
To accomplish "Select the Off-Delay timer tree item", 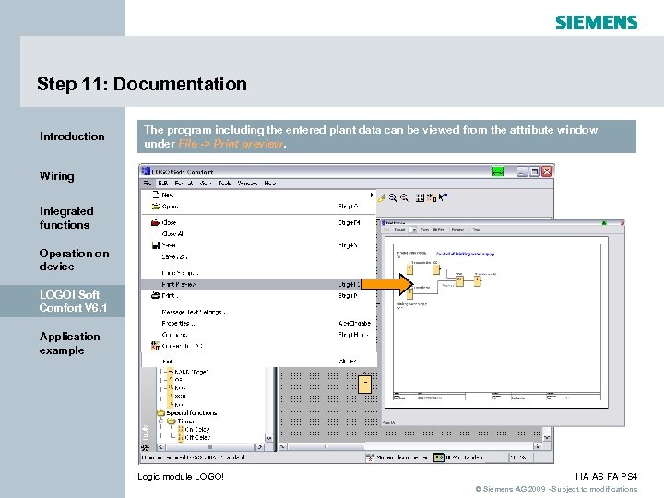I will [197, 437].
